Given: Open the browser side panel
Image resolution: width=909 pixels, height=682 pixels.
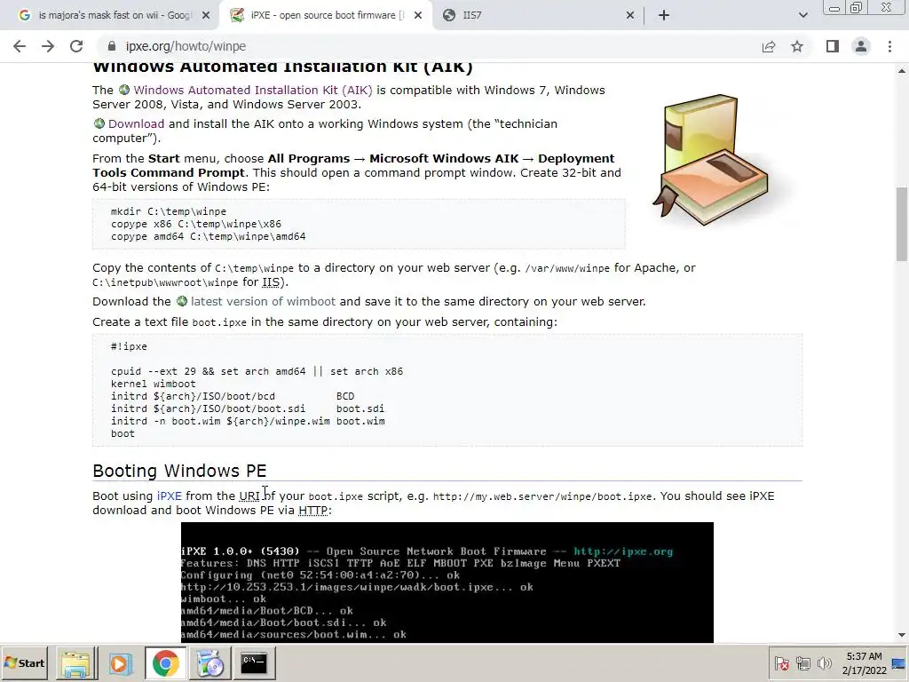Looking at the screenshot, I should point(833,46).
